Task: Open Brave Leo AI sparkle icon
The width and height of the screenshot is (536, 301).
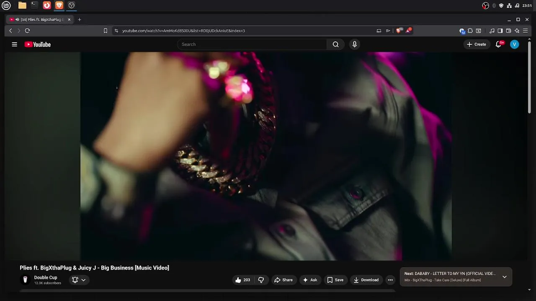Action: 517,31
